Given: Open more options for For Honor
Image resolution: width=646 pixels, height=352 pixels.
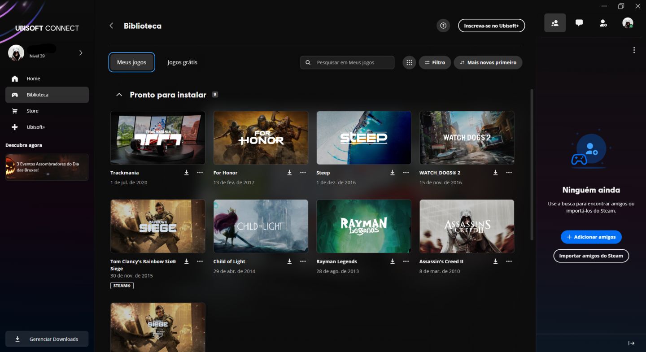Looking at the screenshot, I should click(303, 173).
